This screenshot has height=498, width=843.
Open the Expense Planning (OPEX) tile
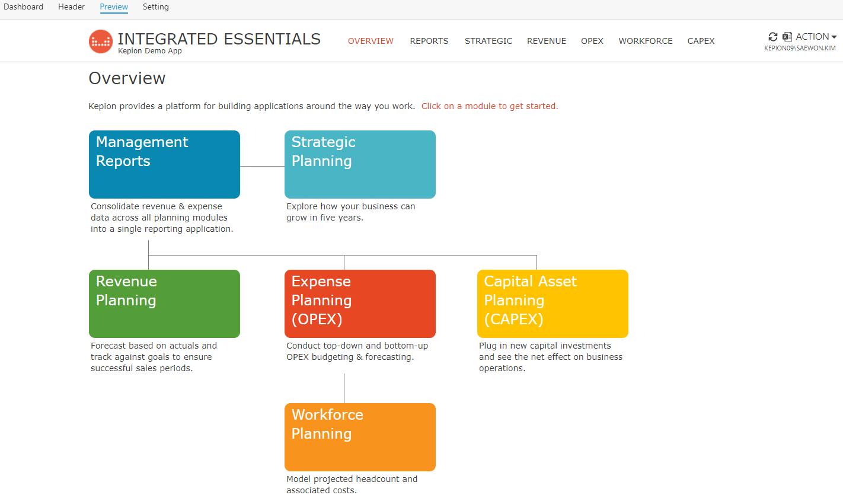360,304
